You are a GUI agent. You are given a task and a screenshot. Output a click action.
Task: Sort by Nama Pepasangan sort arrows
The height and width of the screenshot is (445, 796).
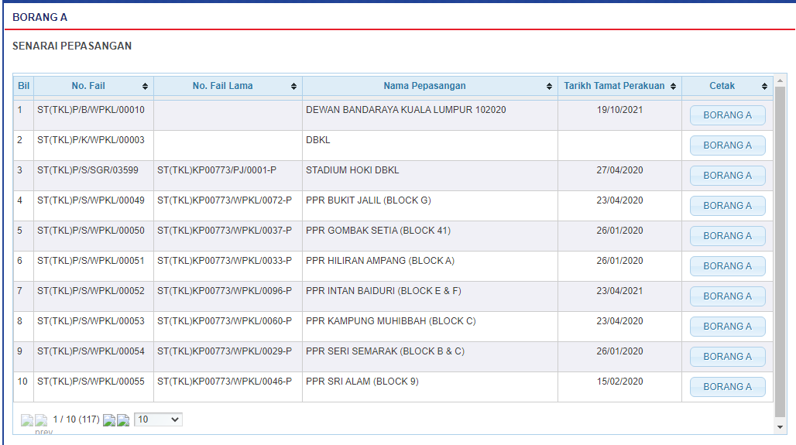tap(549, 86)
